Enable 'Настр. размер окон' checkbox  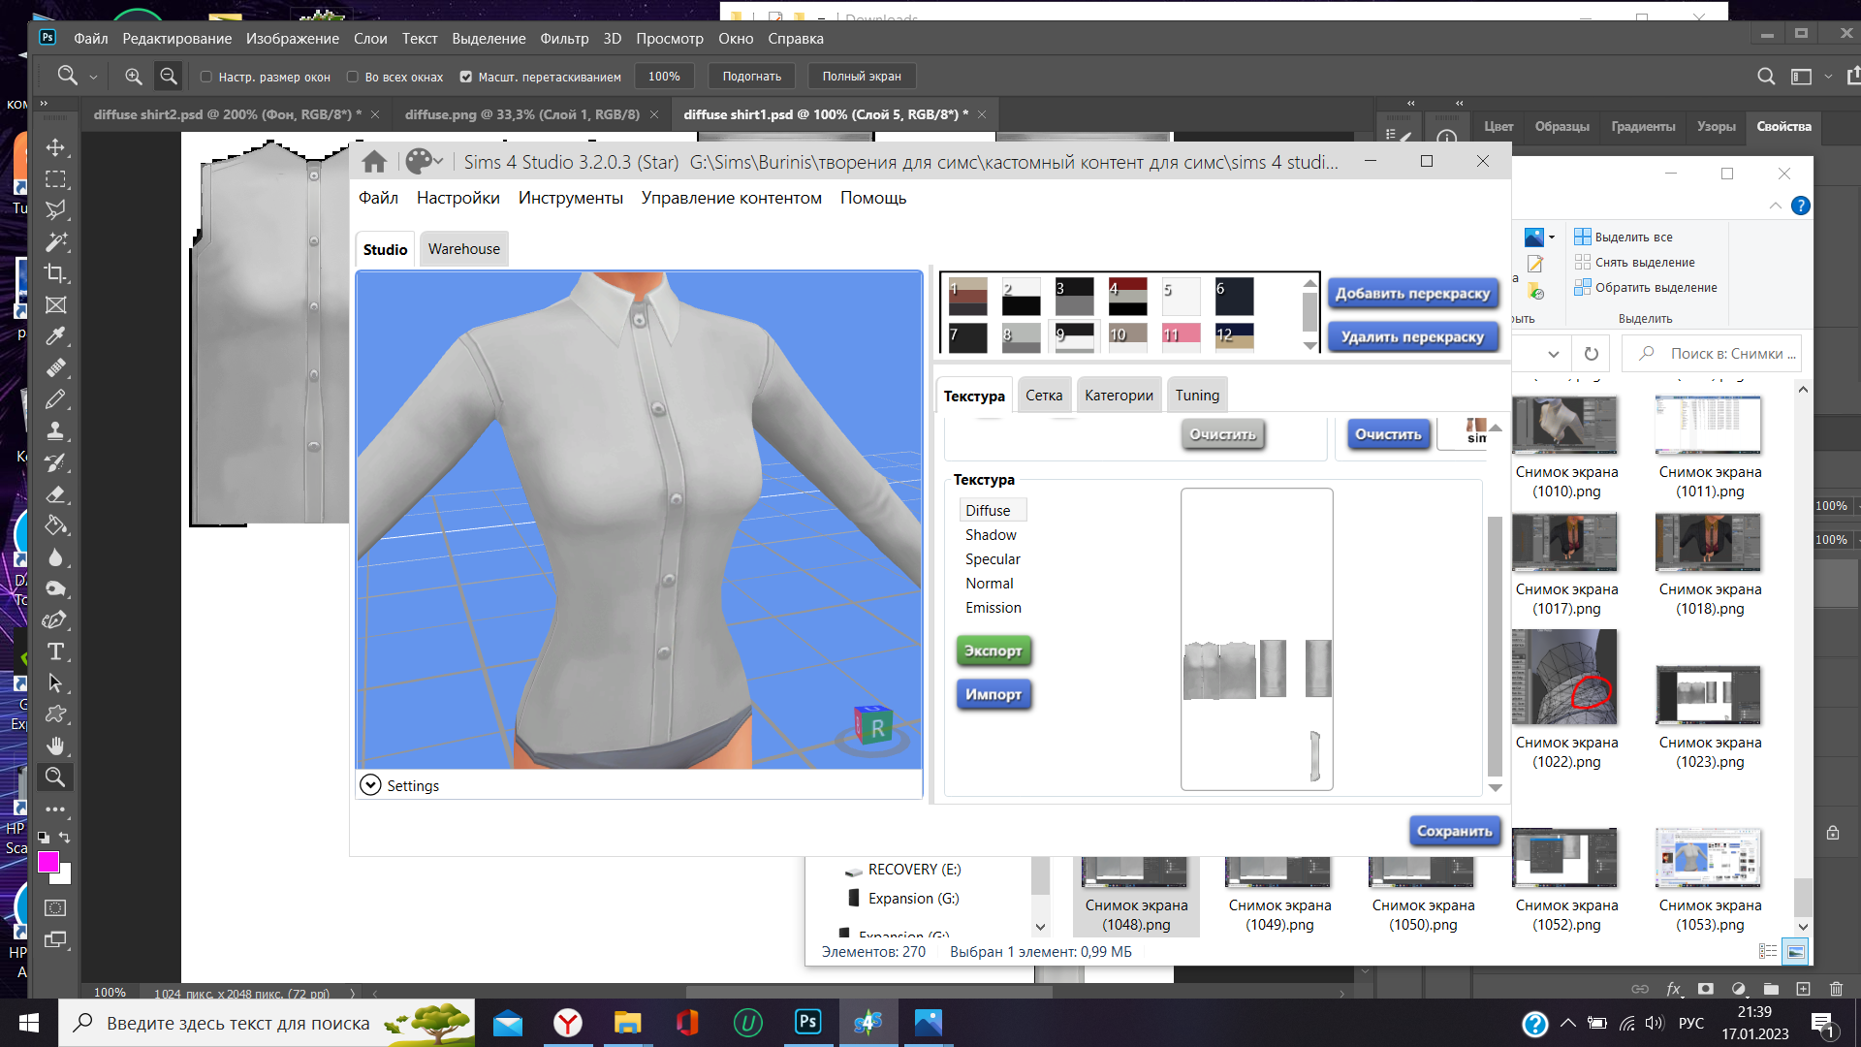205,77
